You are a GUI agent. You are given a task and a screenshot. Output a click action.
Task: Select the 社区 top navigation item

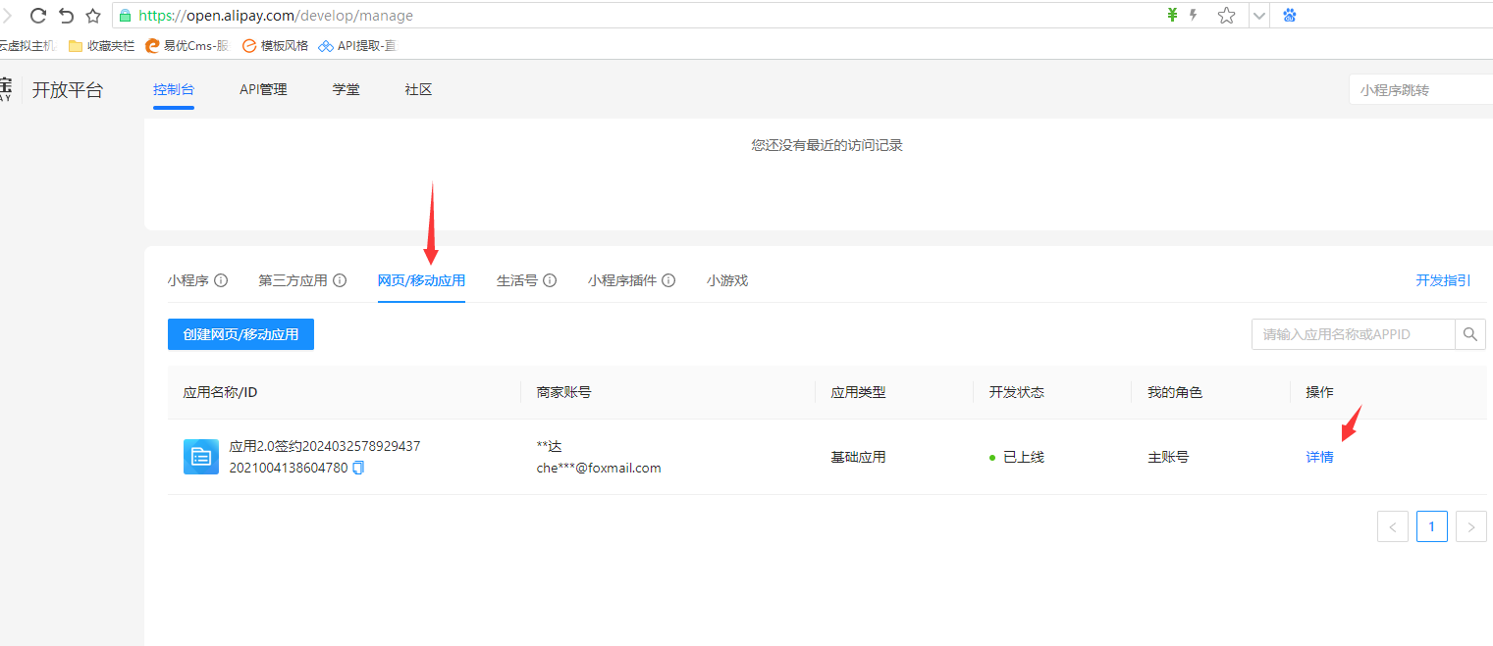[418, 90]
